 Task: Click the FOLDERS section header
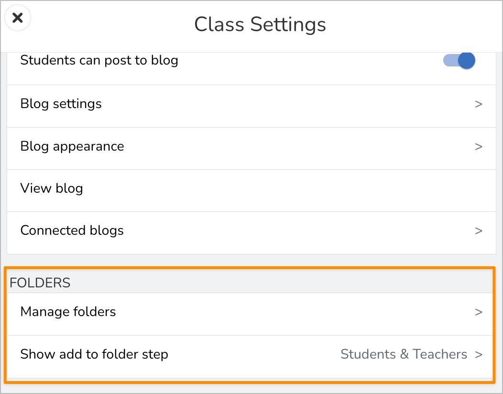coord(40,283)
